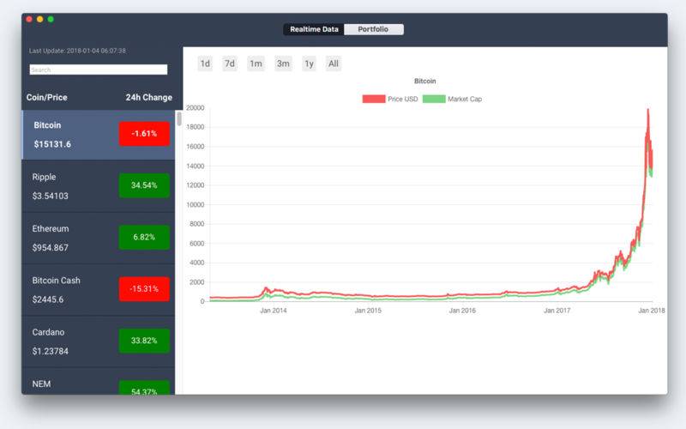Screen dimensions: 686x429
Task: Minimize window with yellow button
Action: [39, 19]
